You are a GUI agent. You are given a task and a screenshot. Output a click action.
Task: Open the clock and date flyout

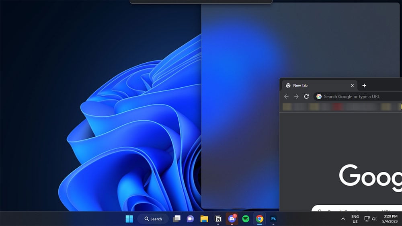pyautogui.click(x=390, y=219)
